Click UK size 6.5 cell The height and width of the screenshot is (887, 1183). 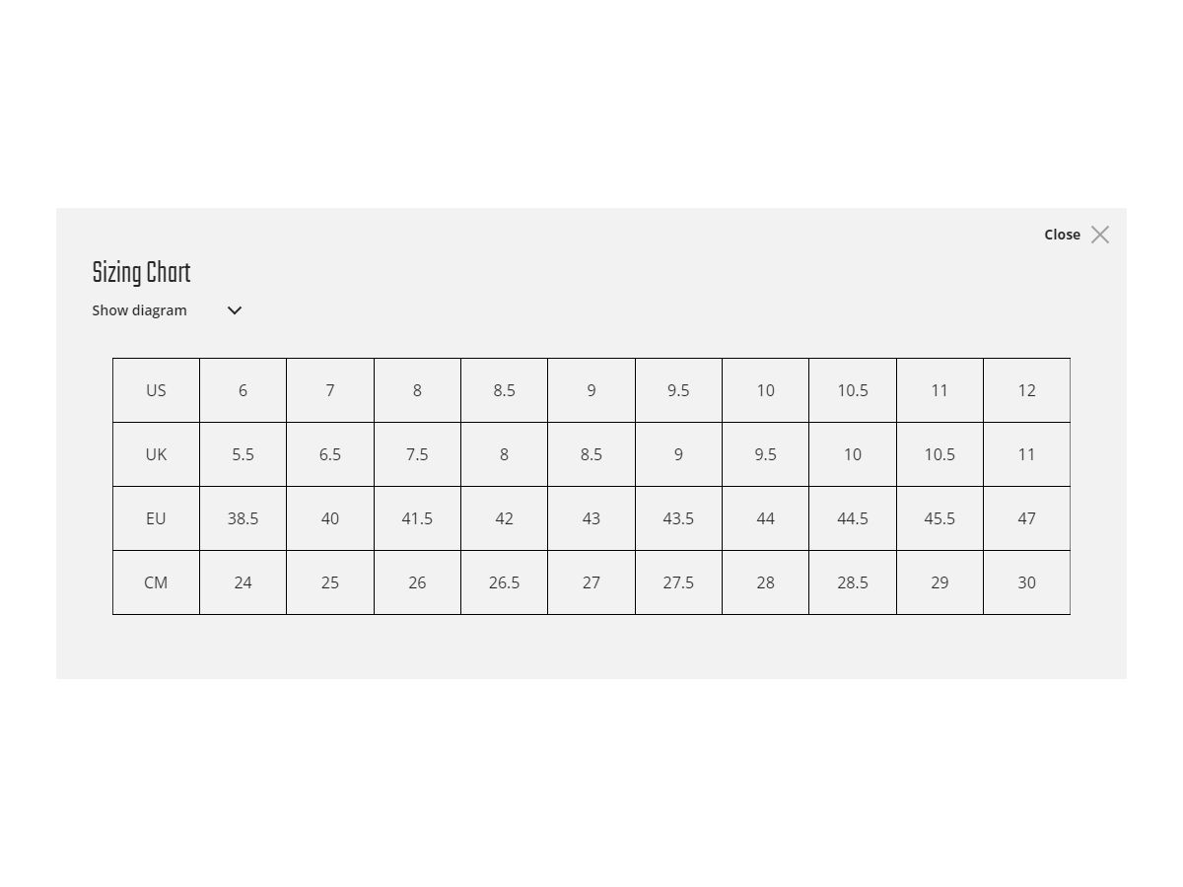point(330,454)
